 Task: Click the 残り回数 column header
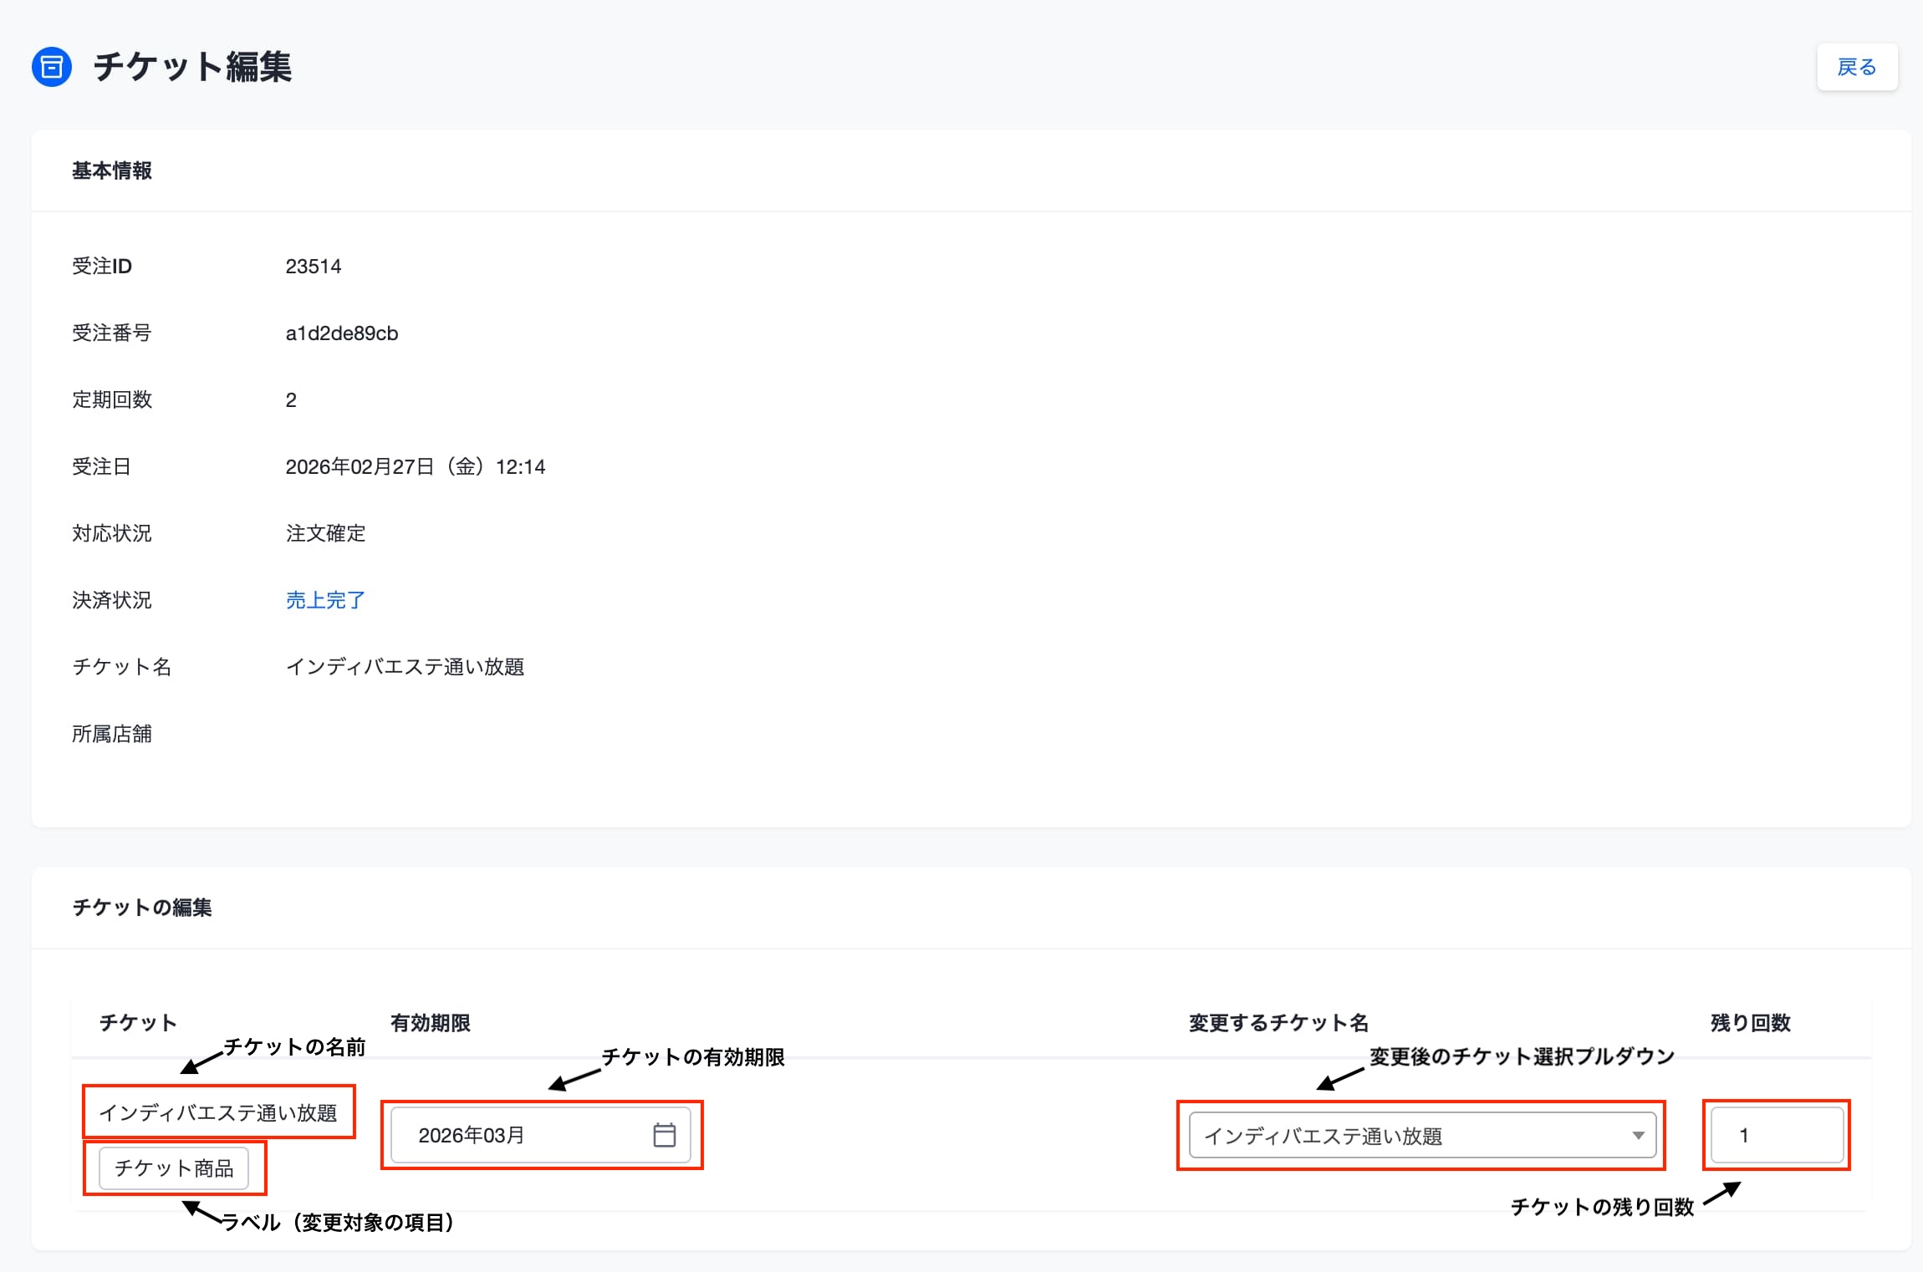point(1751,1023)
